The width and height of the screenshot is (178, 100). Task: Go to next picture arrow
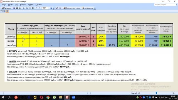(x=90, y=93)
